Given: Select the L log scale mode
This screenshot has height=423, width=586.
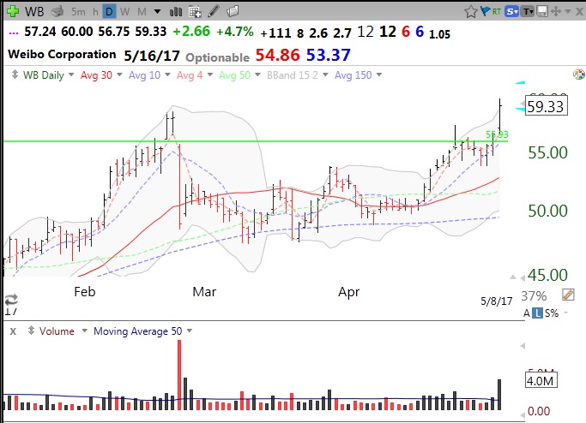Looking at the screenshot, I should [537, 313].
